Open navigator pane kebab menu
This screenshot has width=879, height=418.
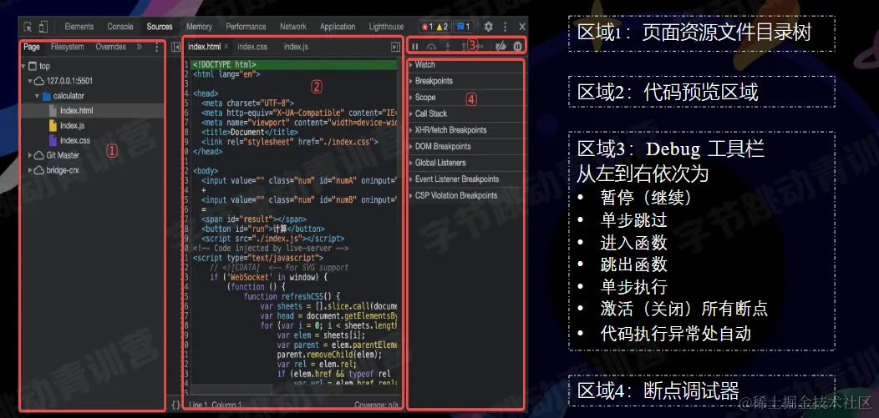coord(156,48)
